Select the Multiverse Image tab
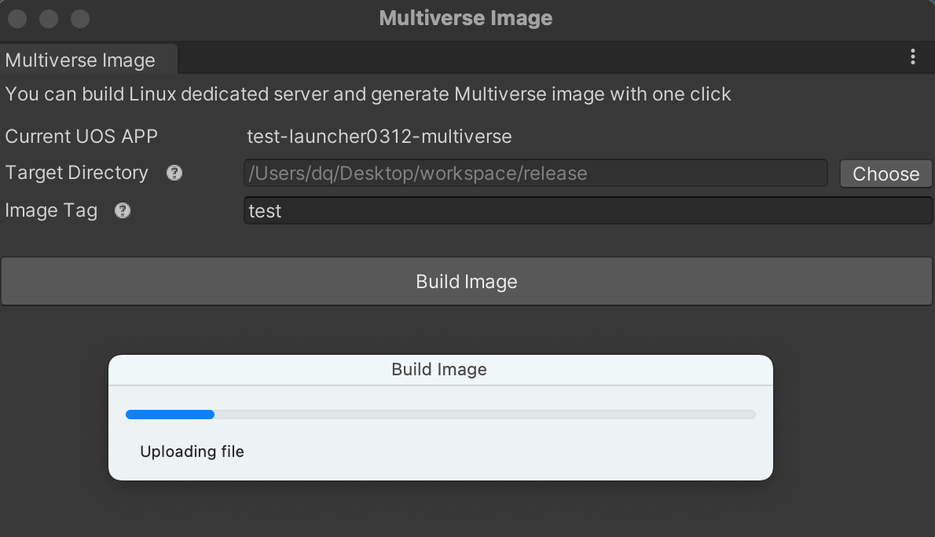 coord(81,60)
